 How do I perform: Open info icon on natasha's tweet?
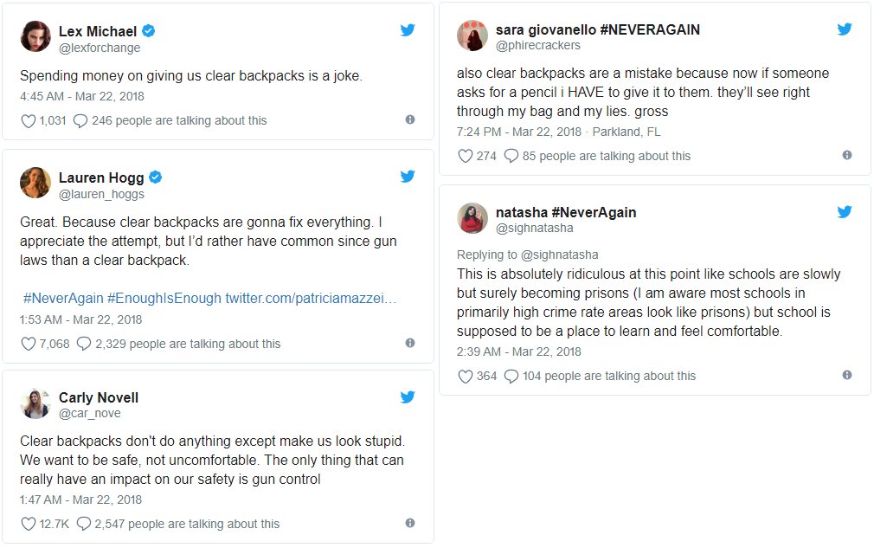point(846,375)
